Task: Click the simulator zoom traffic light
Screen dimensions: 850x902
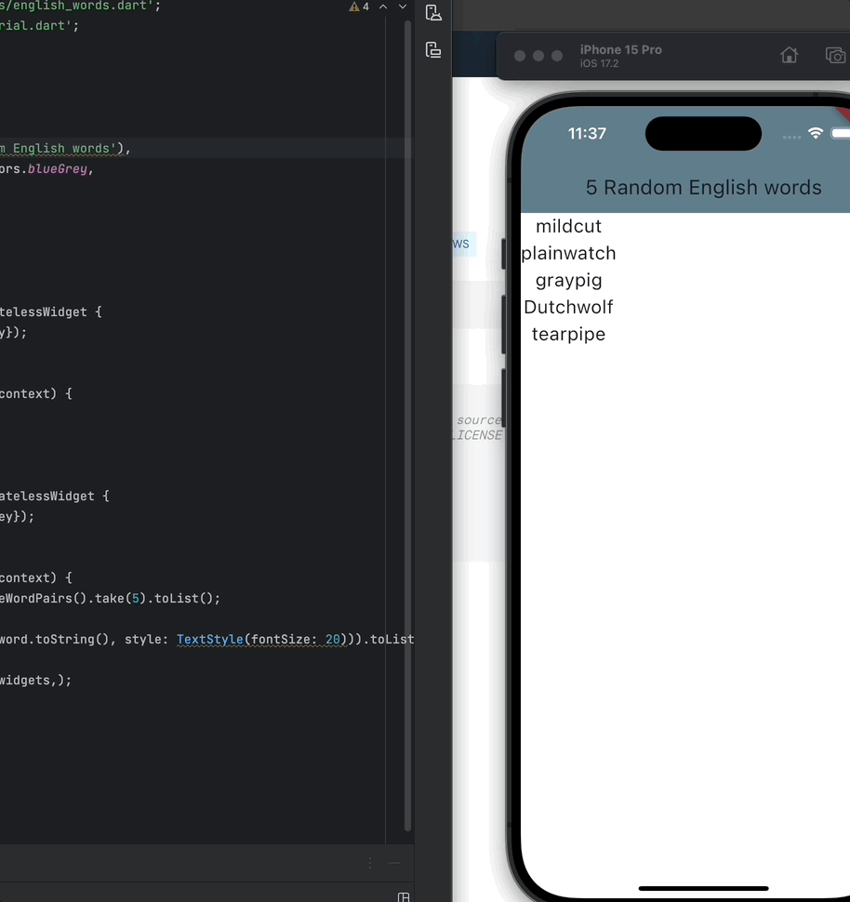Action: click(x=557, y=56)
